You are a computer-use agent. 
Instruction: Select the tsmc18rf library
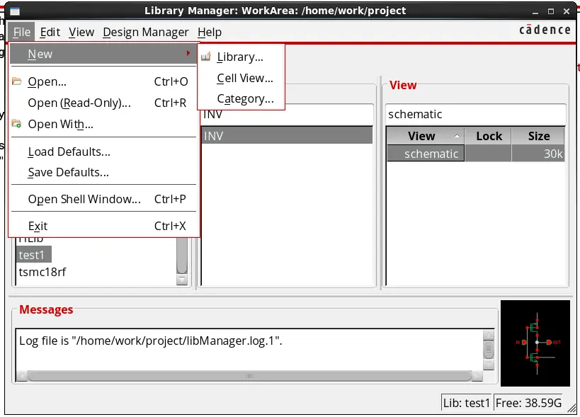click(42, 272)
